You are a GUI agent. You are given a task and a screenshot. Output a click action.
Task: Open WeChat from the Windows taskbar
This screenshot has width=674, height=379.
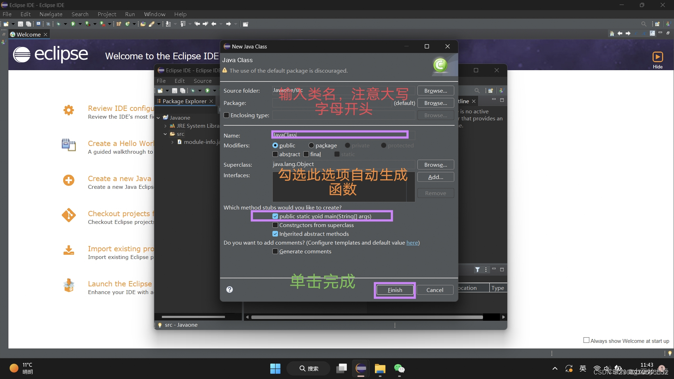coord(399,368)
